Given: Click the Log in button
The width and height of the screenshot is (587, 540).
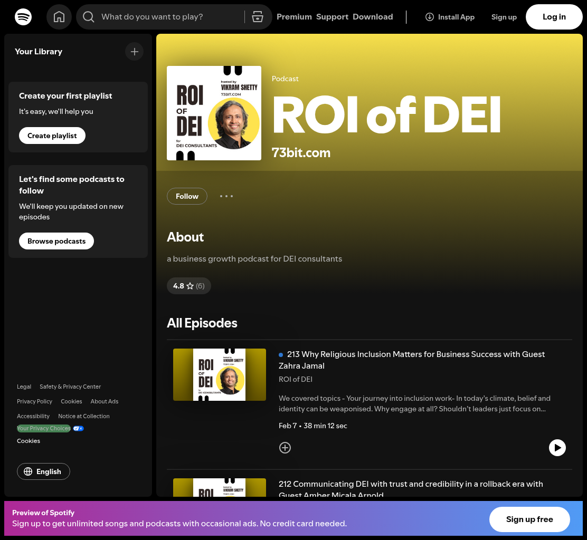Looking at the screenshot, I should pyautogui.click(x=554, y=17).
